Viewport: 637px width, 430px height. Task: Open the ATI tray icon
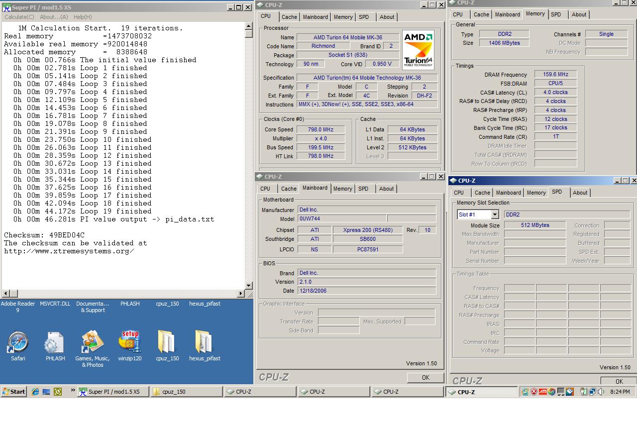click(x=543, y=392)
